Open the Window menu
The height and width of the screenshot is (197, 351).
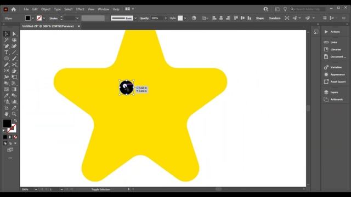[103, 9]
